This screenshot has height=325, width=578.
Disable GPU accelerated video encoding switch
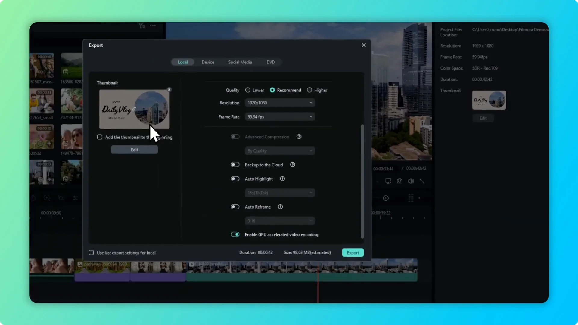coord(235,234)
